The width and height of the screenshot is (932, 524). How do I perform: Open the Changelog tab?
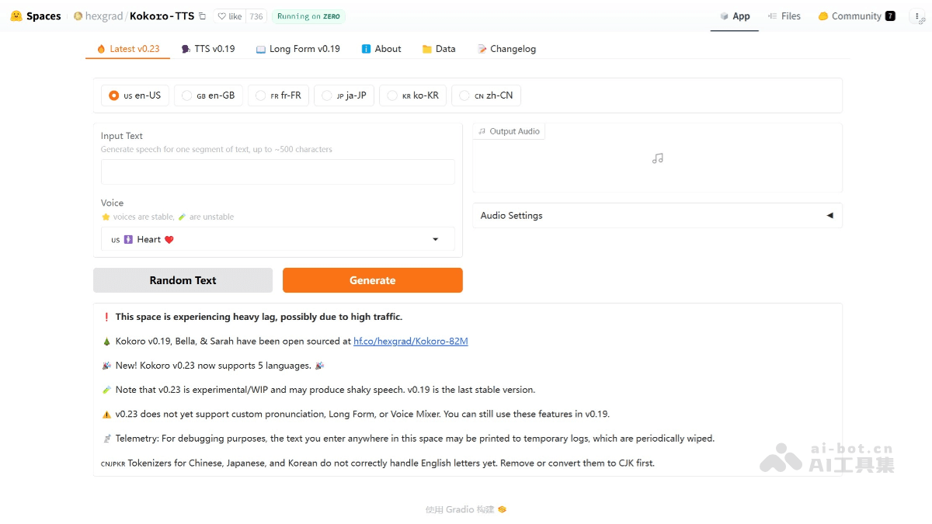[506, 49]
